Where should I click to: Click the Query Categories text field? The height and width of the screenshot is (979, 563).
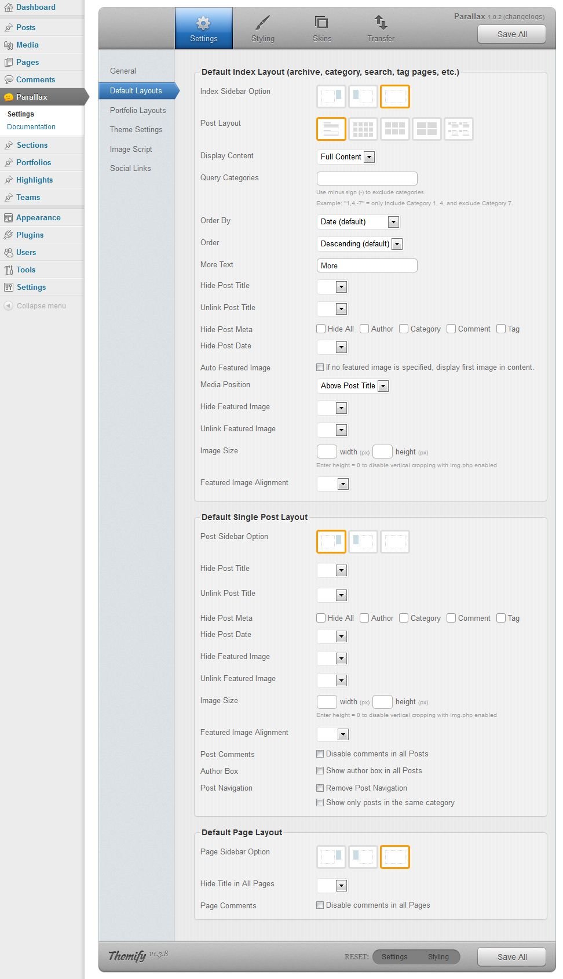click(367, 178)
